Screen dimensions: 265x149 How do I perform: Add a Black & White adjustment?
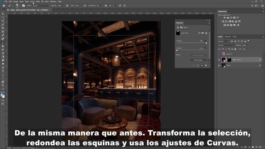click(229, 22)
